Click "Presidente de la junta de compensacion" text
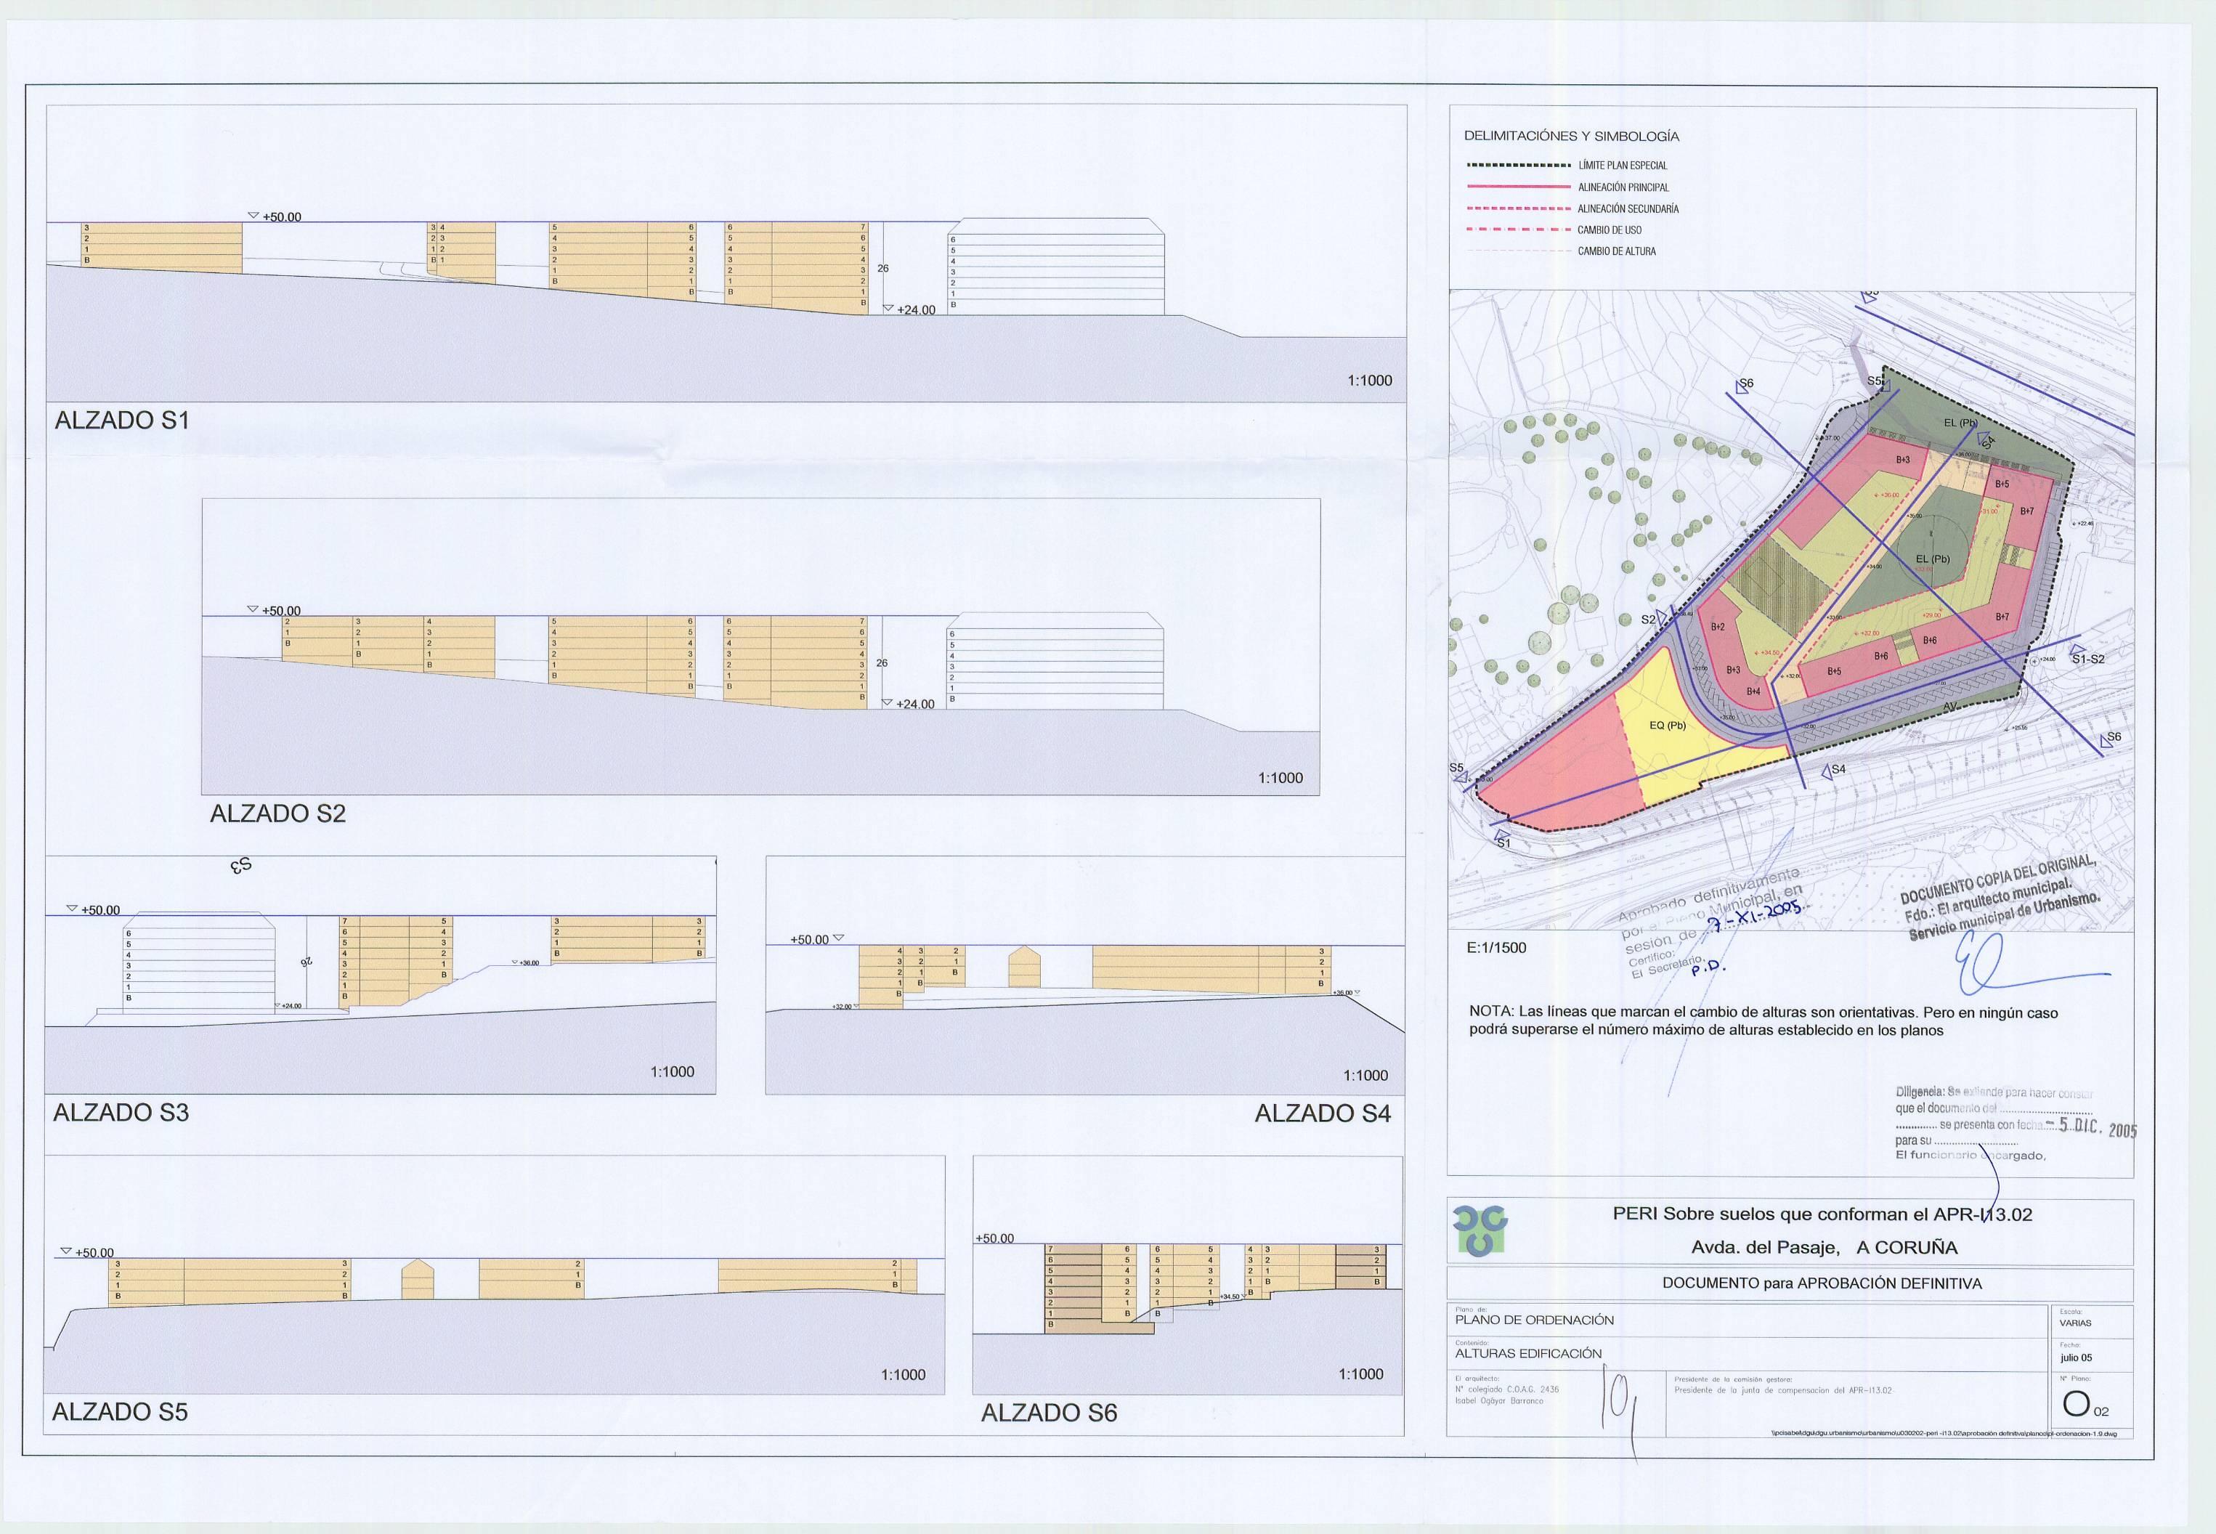Image resolution: width=2216 pixels, height=1534 pixels. pyautogui.click(x=1782, y=1390)
